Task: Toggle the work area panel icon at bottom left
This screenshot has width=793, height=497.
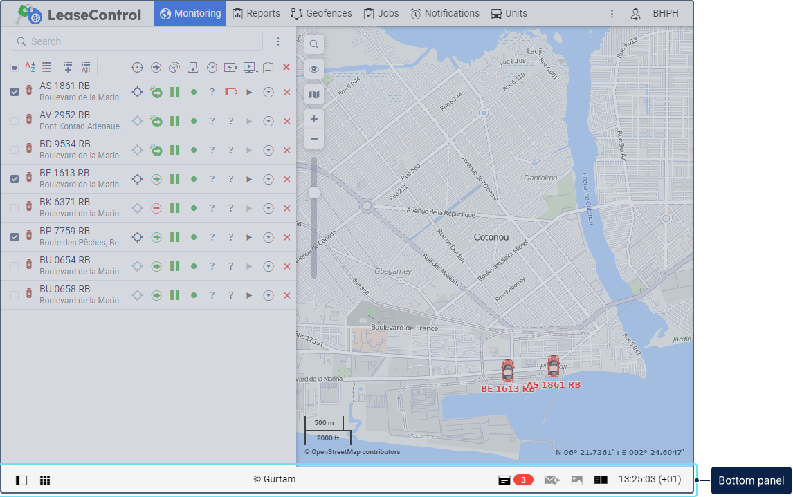Action: (x=21, y=480)
